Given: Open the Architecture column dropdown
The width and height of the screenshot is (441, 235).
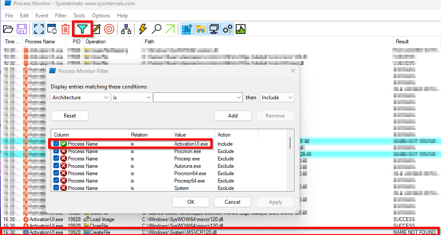Looking at the screenshot, I should tap(80, 98).
